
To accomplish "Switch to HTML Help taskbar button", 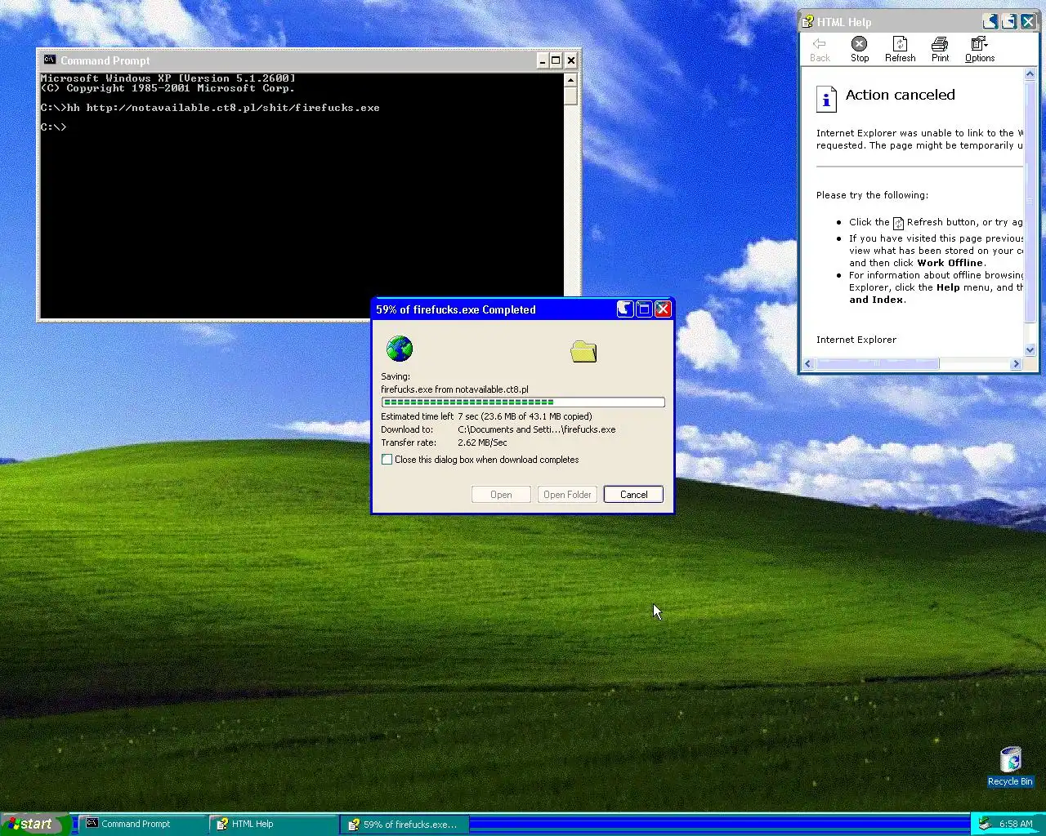I will point(273,824).
